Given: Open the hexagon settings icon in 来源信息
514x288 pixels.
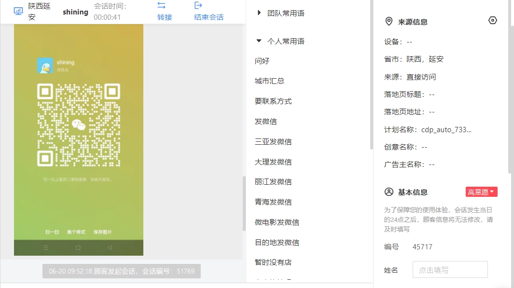Looking at the screenshot, I should pos(492,20).
